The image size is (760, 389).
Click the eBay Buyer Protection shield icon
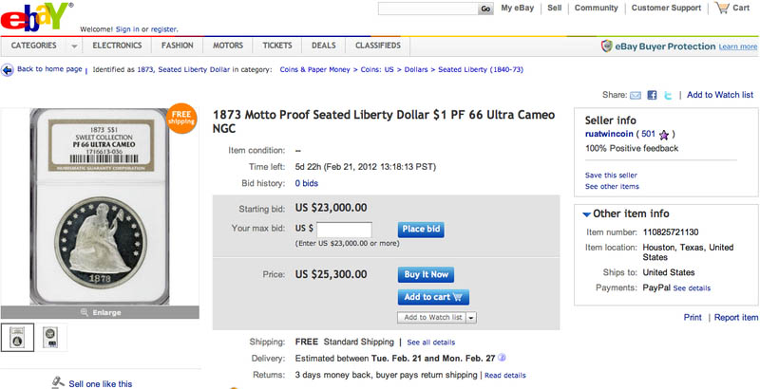(606, 46)
